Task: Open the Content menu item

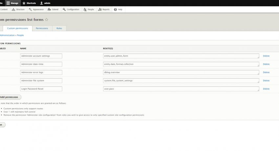Action: click(x=4, y=10)
